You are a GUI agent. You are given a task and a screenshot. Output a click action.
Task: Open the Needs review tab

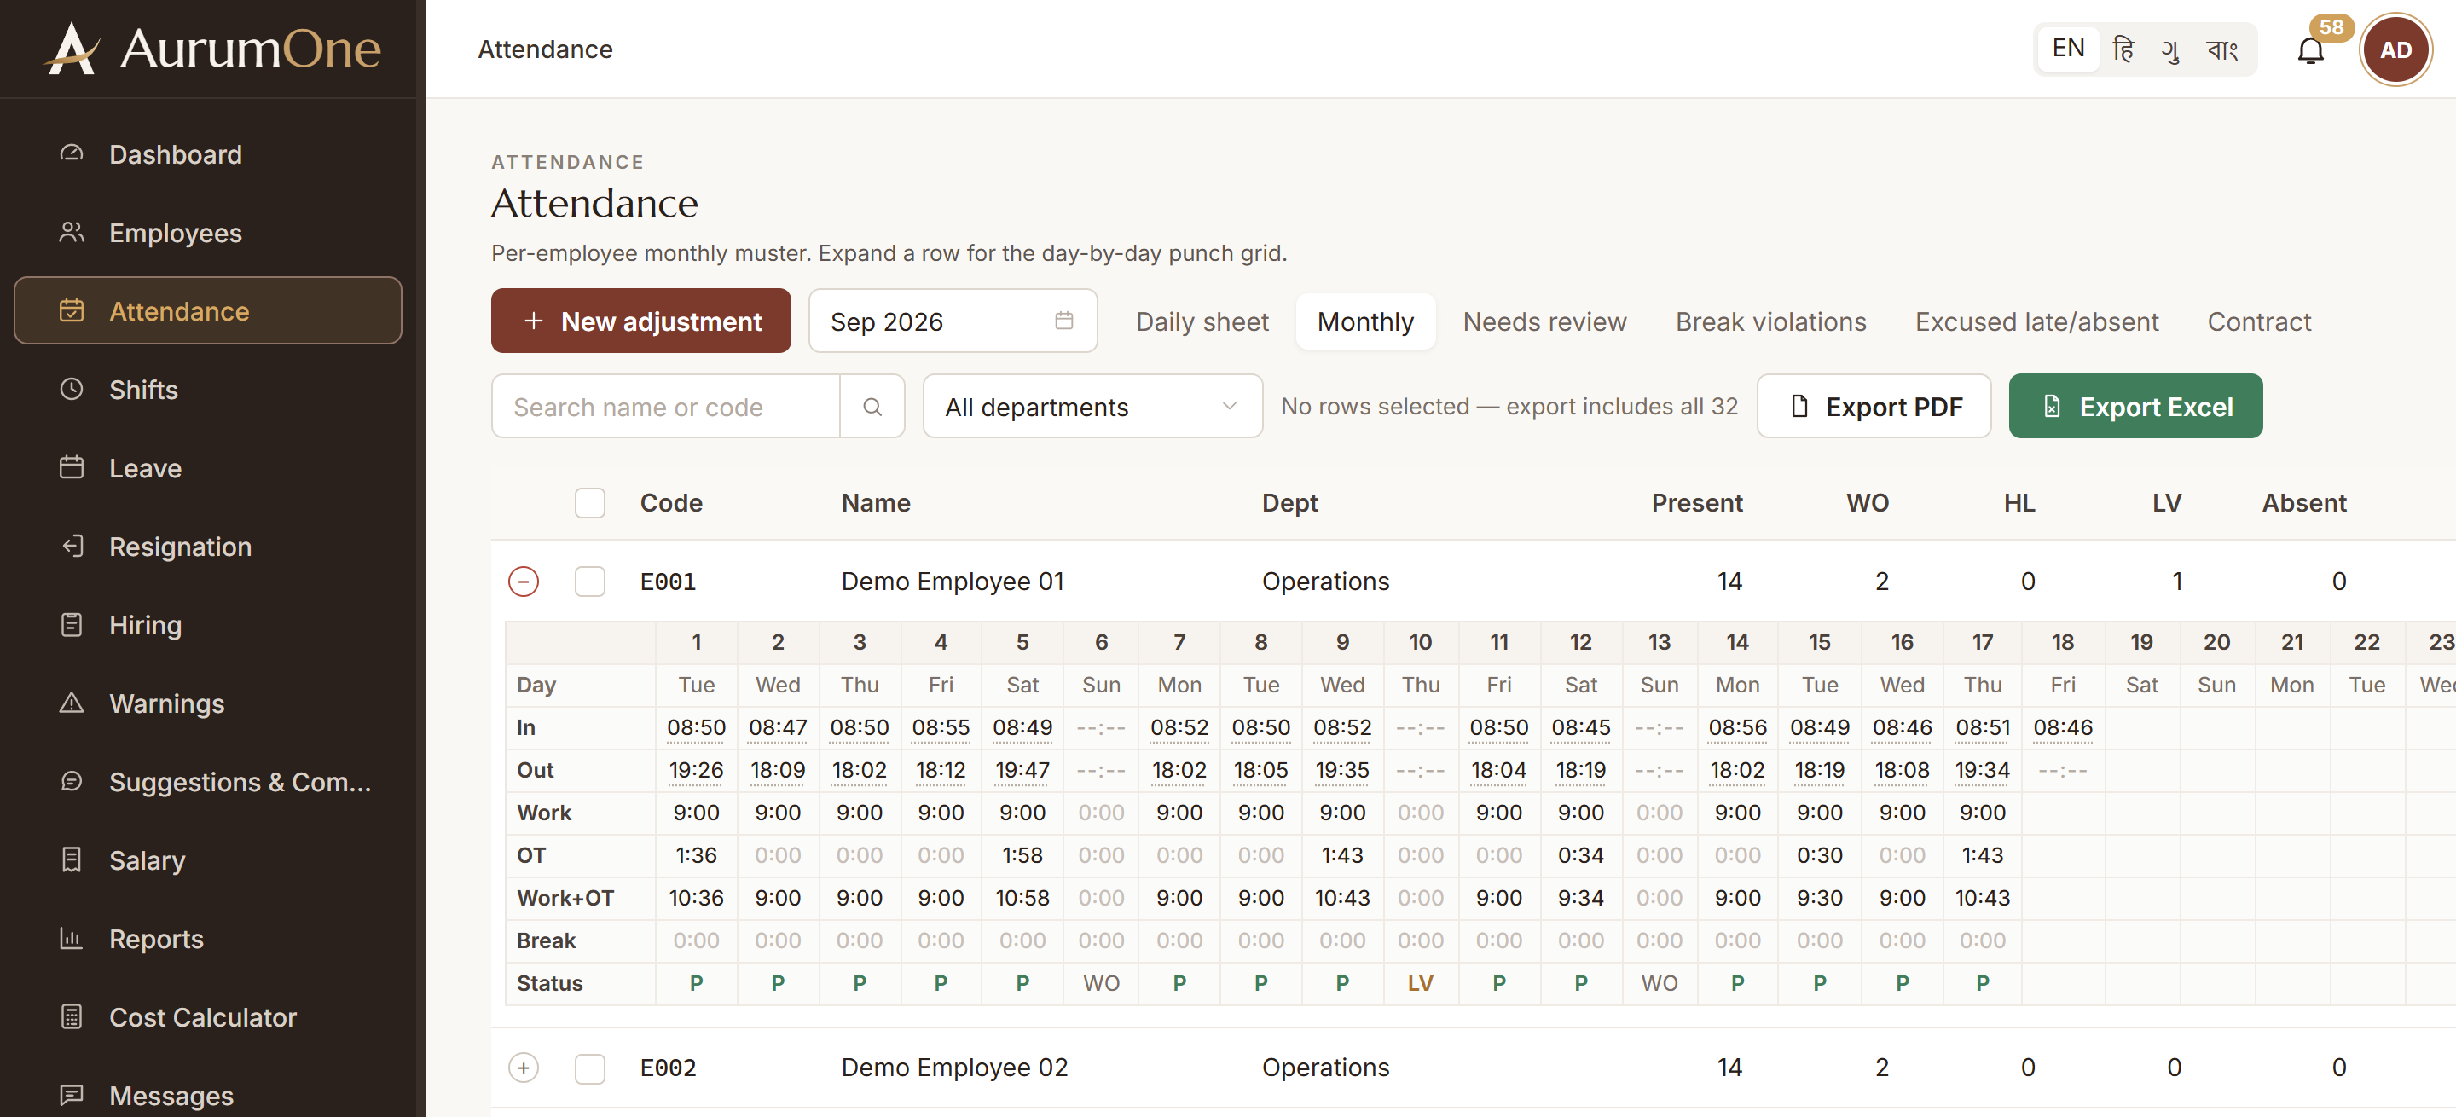point(1544,321)
